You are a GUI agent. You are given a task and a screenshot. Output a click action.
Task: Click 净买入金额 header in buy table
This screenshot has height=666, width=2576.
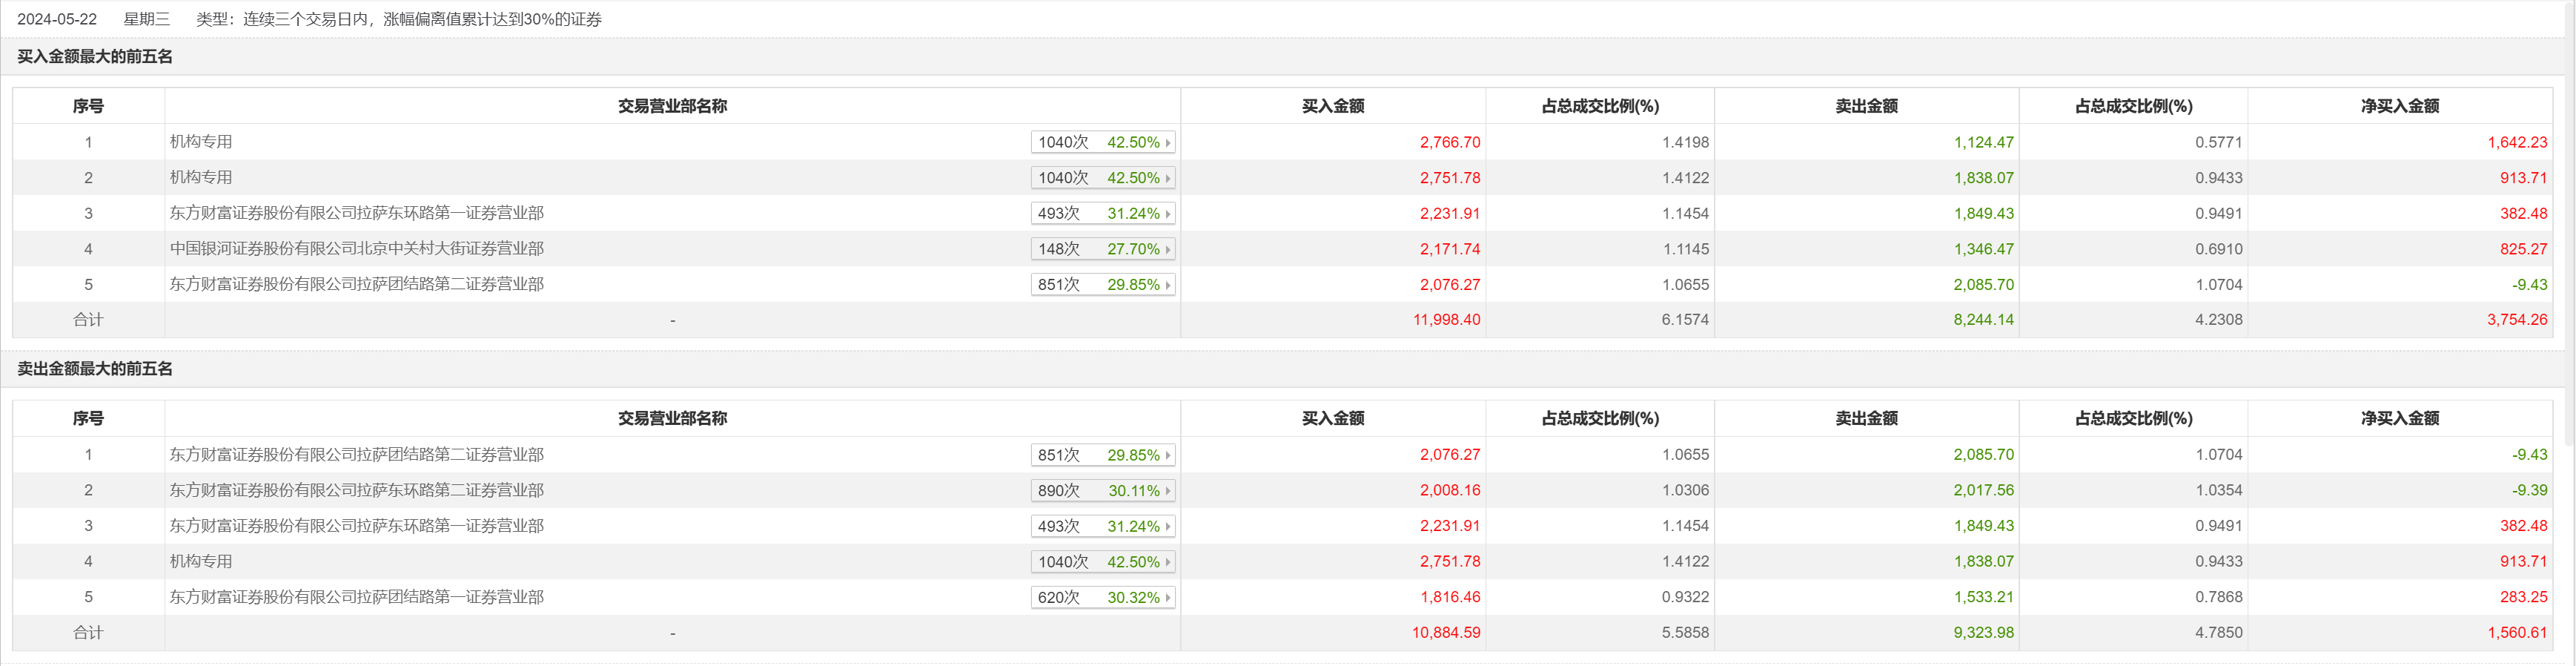point(2399,106)
